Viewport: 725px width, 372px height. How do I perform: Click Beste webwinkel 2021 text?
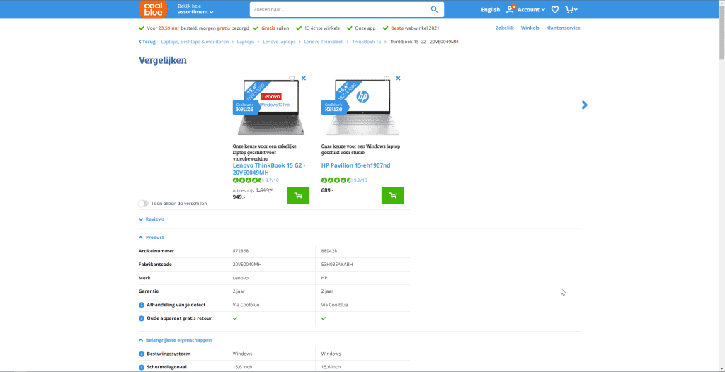click(x=415, y=28)
